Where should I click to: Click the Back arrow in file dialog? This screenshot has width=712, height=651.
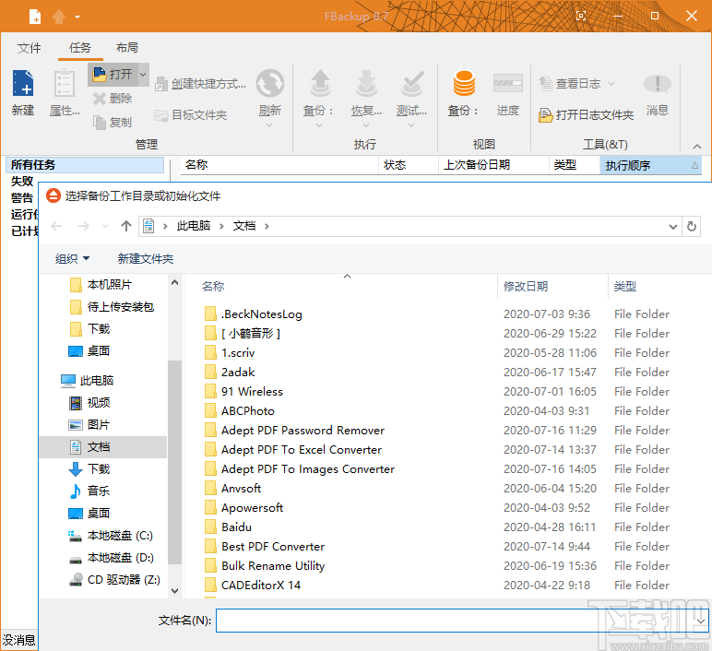(56, 226)
